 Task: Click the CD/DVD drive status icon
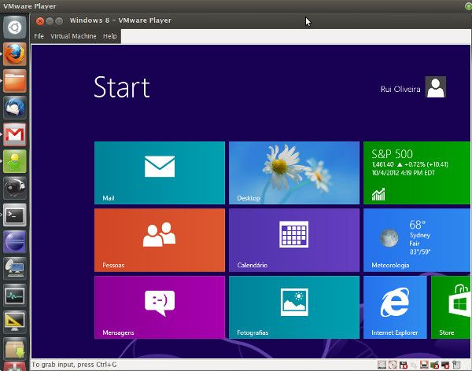pyautogui.click(x=393, y=365)
